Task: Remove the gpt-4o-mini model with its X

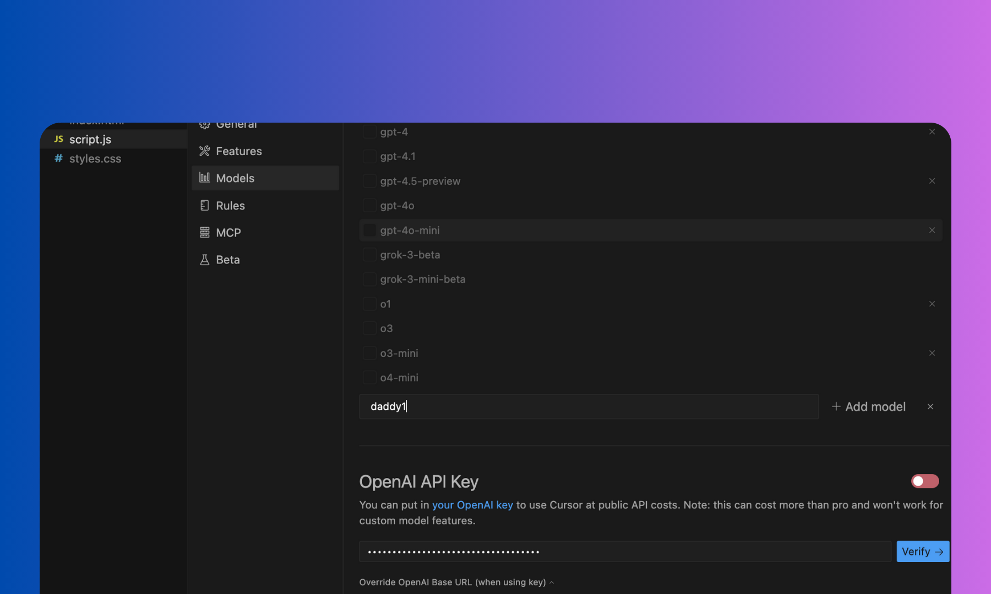Action: [932, 230]
